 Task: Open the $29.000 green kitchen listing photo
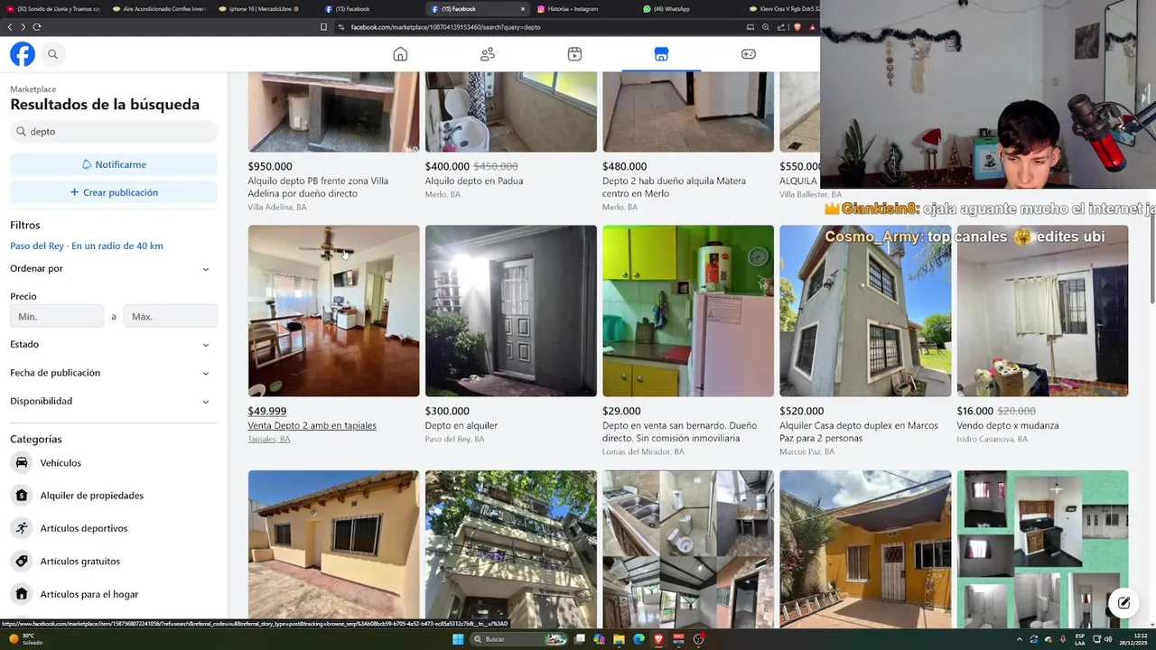tap(688, 311)
